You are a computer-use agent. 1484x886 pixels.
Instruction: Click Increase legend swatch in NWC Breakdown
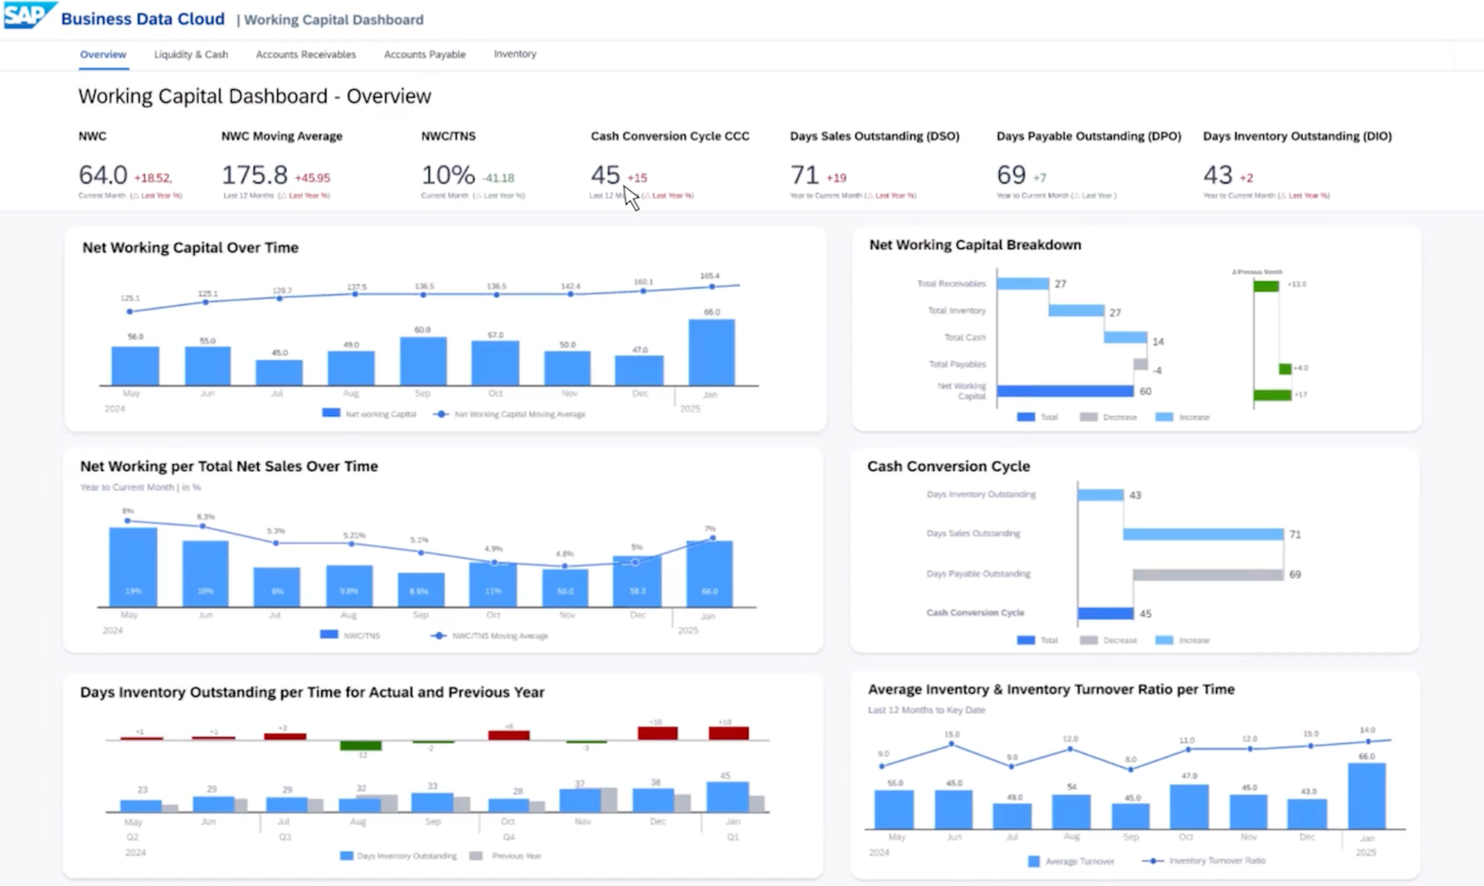(x=1164, y=417)
